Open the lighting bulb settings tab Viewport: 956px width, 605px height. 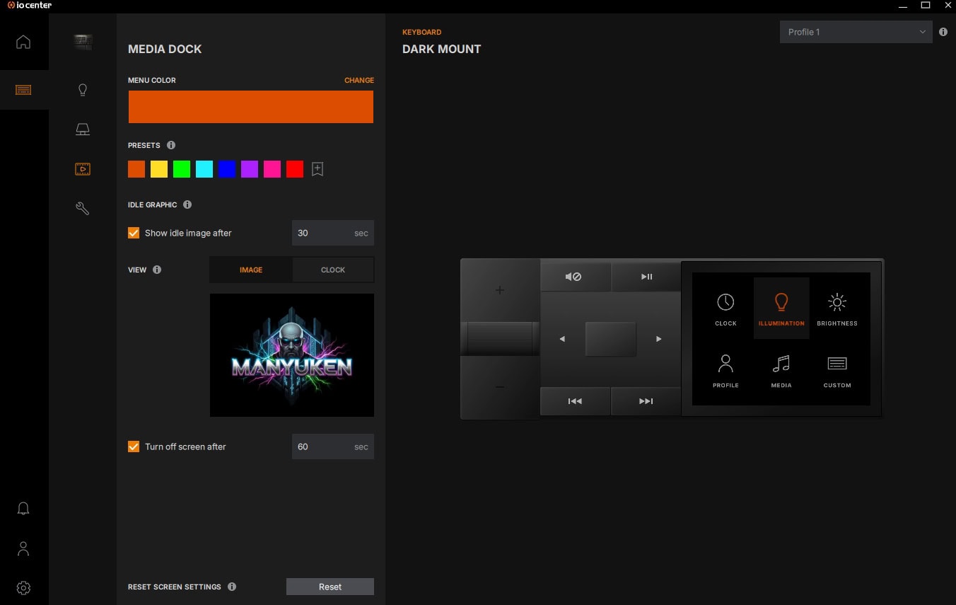pos(83,90)
